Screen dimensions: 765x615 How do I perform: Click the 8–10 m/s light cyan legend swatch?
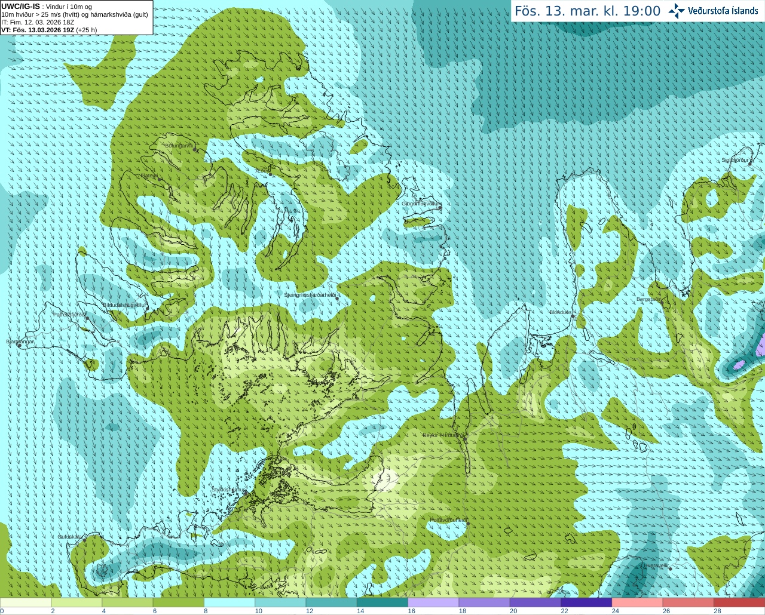pos(229,602)
